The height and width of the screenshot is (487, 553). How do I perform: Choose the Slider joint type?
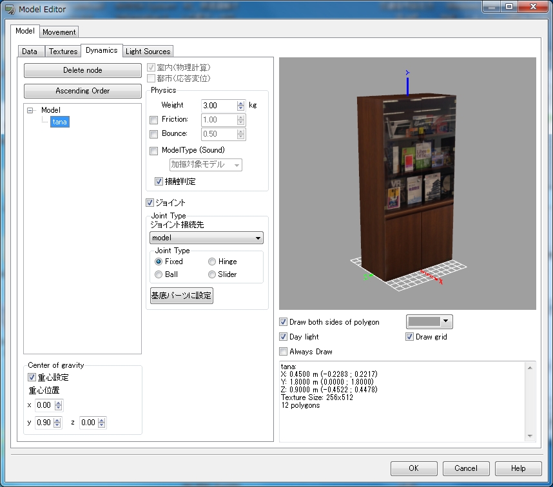(x=212, y=274)
